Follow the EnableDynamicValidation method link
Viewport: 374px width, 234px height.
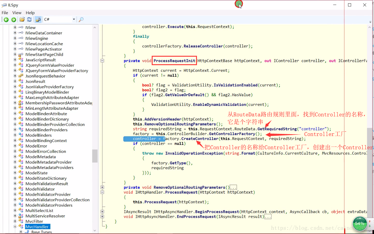[x=220, y=105]
